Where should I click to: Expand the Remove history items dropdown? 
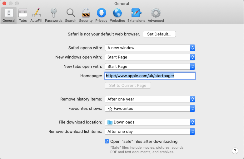coord(150,99)
